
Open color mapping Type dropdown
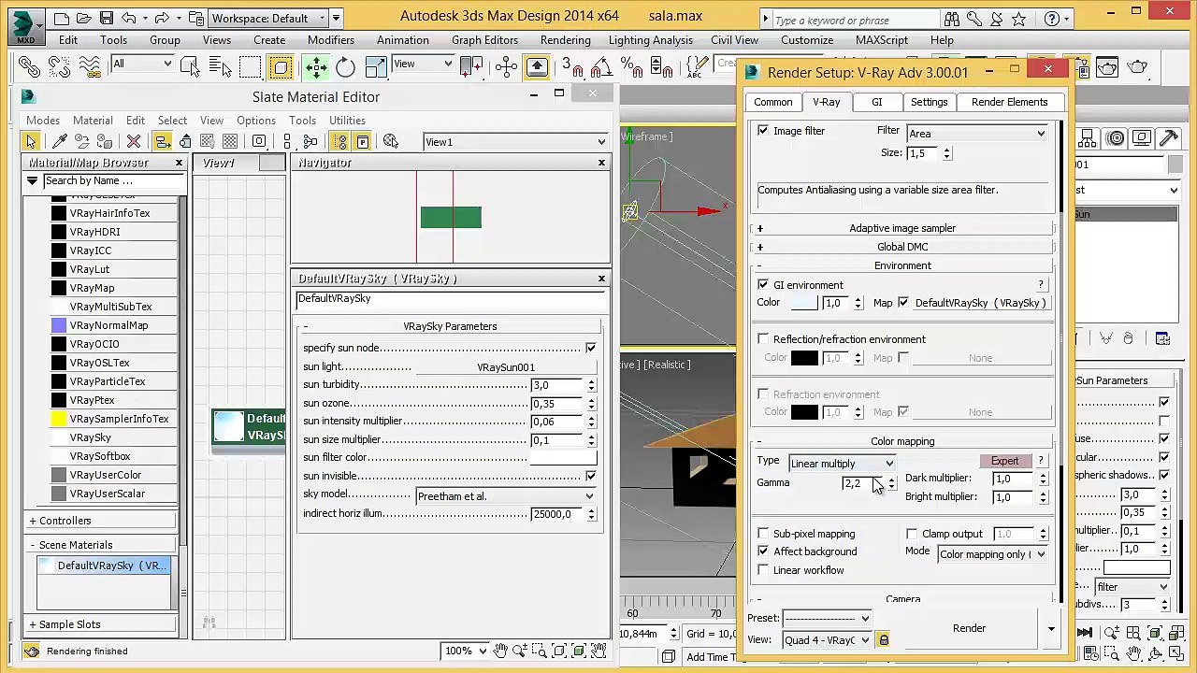842,464
